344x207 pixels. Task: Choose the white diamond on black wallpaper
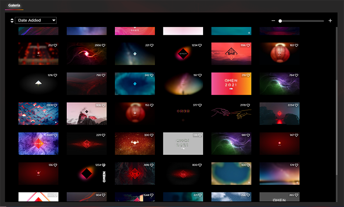coord(38,84)
